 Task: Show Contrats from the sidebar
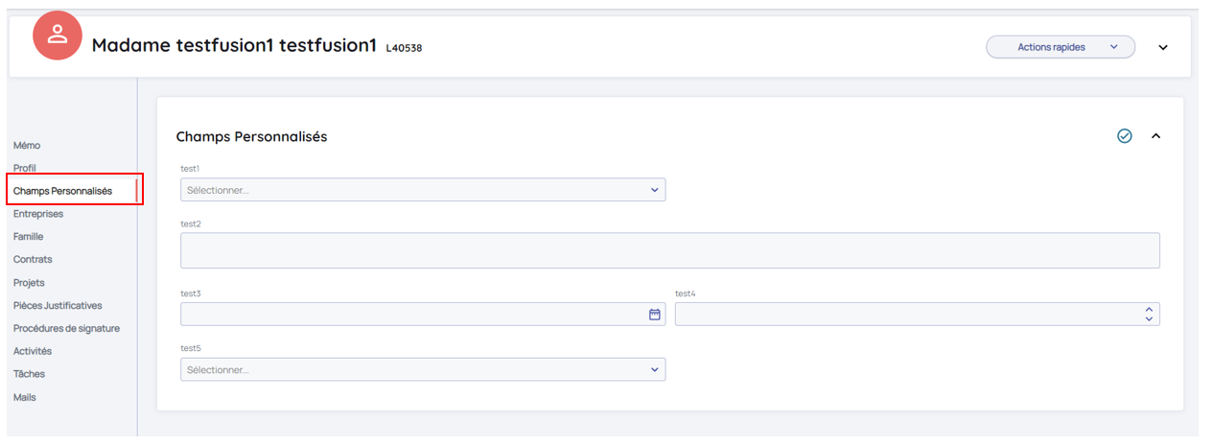(x=33, y=259)
